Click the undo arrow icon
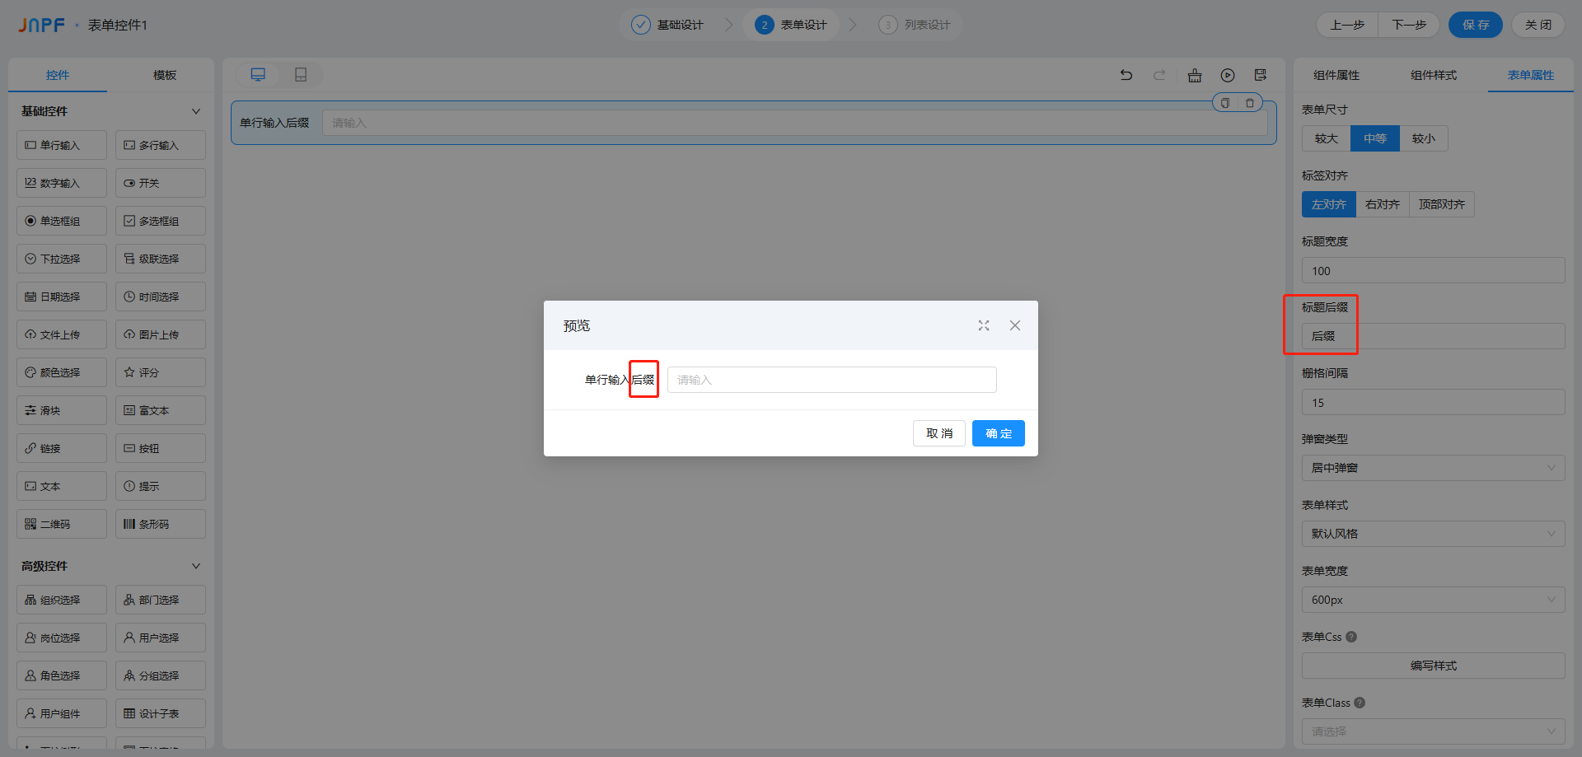1582x757 pixels. click(x=1126, y=75)
